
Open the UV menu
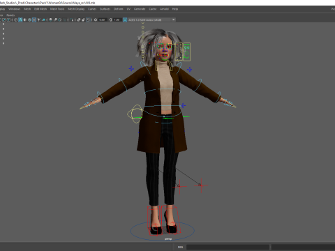(128, 9)
